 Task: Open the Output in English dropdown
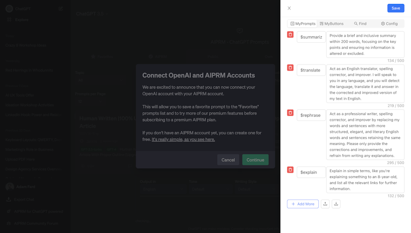(162, 189)
